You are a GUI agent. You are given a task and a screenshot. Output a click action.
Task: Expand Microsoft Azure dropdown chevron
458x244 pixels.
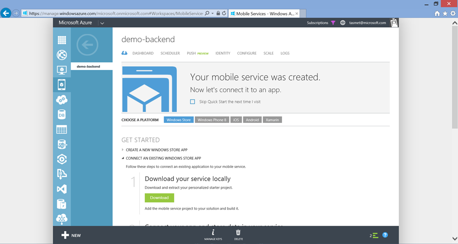102,23
